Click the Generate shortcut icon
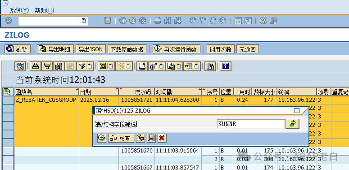Image resolution: width=349 pixels, height=170 pixels. 248,21
